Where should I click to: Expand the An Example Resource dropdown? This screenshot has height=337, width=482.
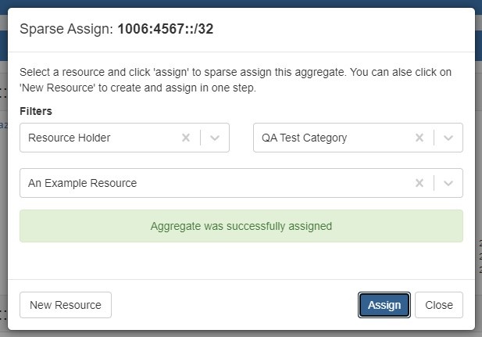pos(448,183)
